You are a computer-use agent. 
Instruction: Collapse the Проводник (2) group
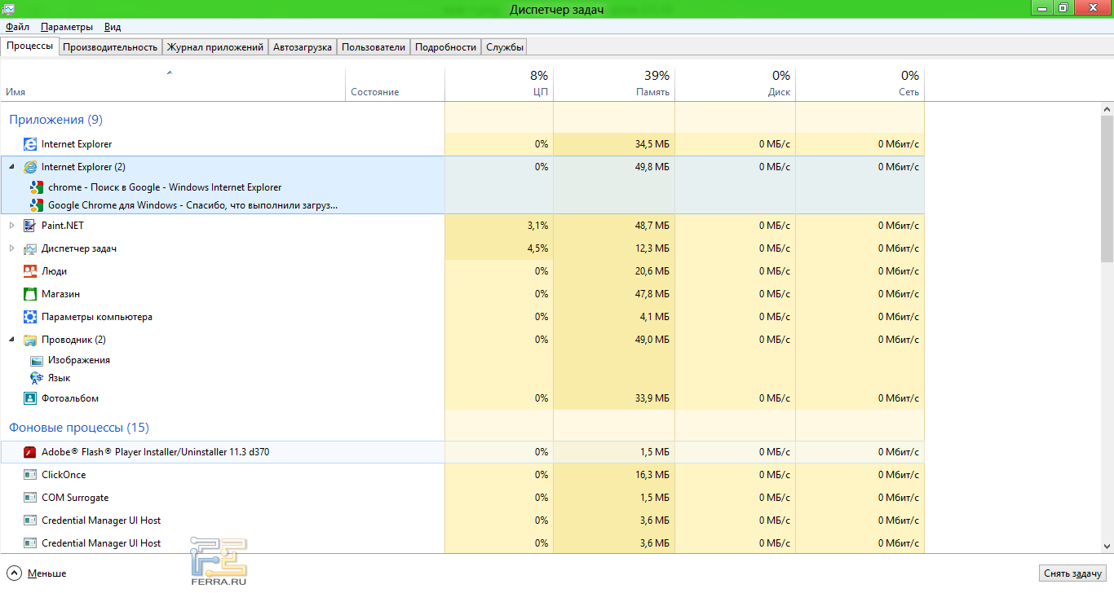[x=11, y=340]
